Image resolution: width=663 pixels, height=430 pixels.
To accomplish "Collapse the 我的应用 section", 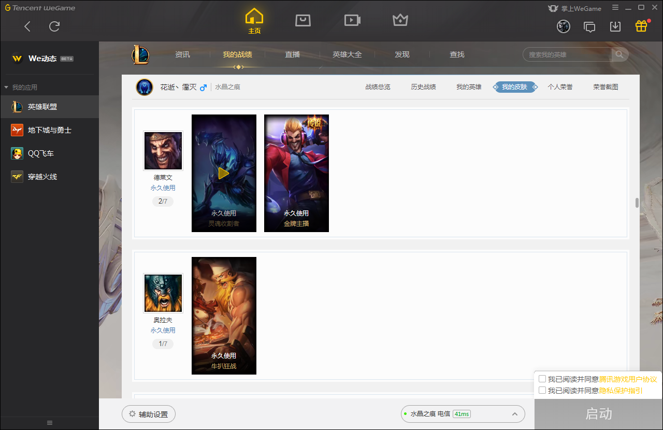I will point(6,88).
